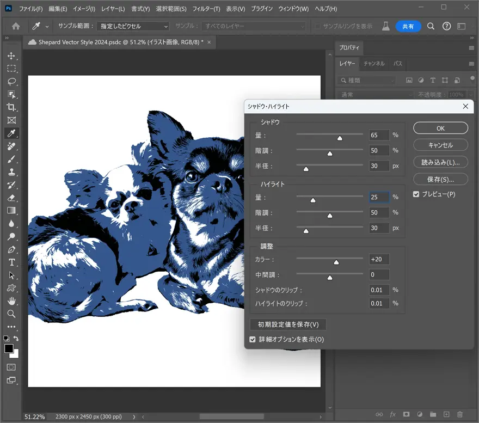Select the Hand tool
Viewport: 479px width, 423px height.
coord(11,301)
